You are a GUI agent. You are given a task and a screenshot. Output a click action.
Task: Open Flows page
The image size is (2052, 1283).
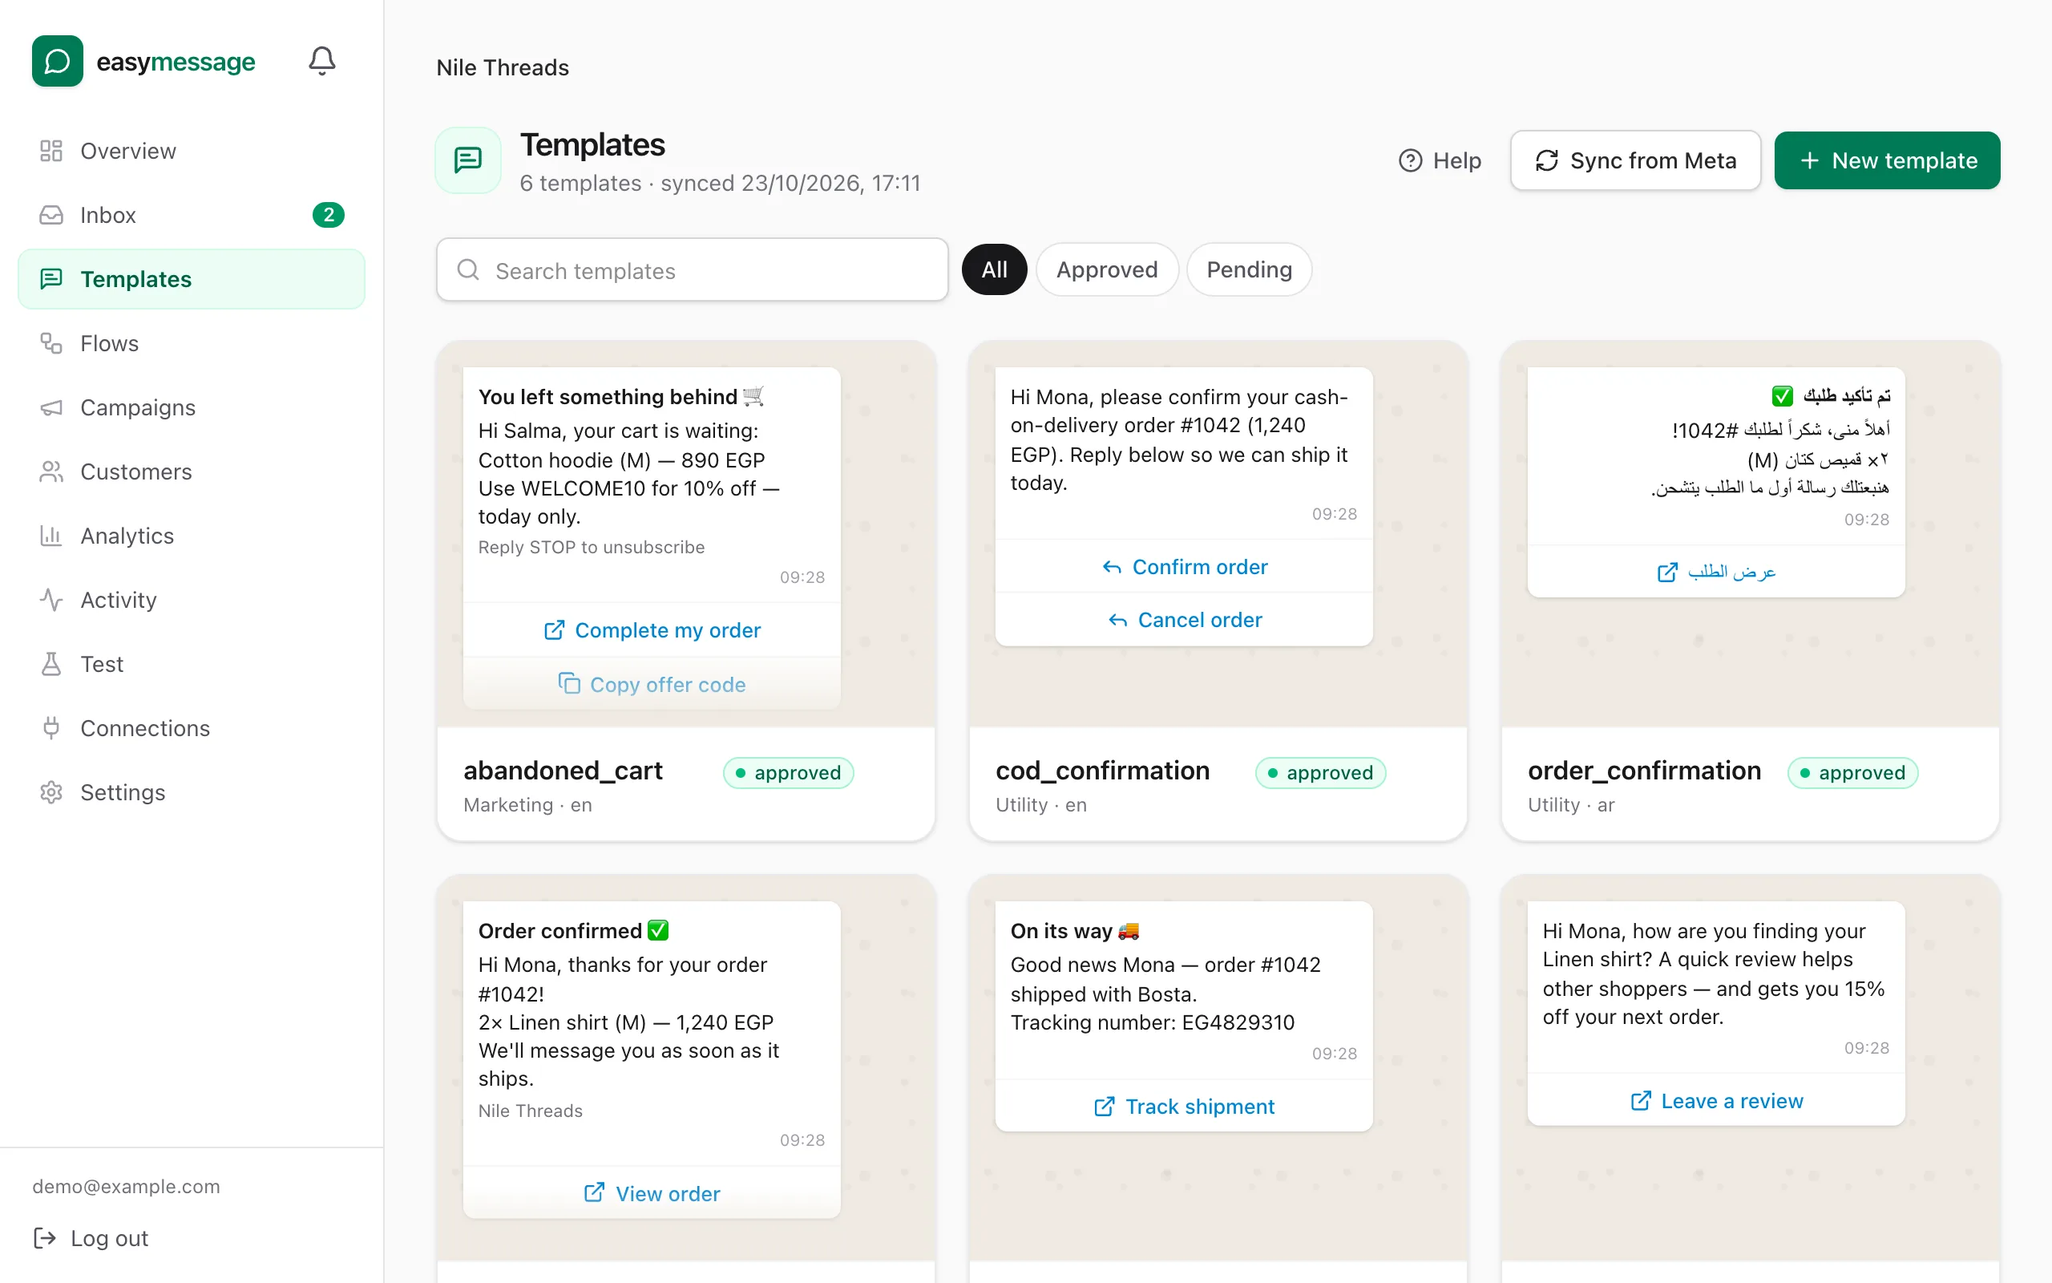(x=192, y=343)
